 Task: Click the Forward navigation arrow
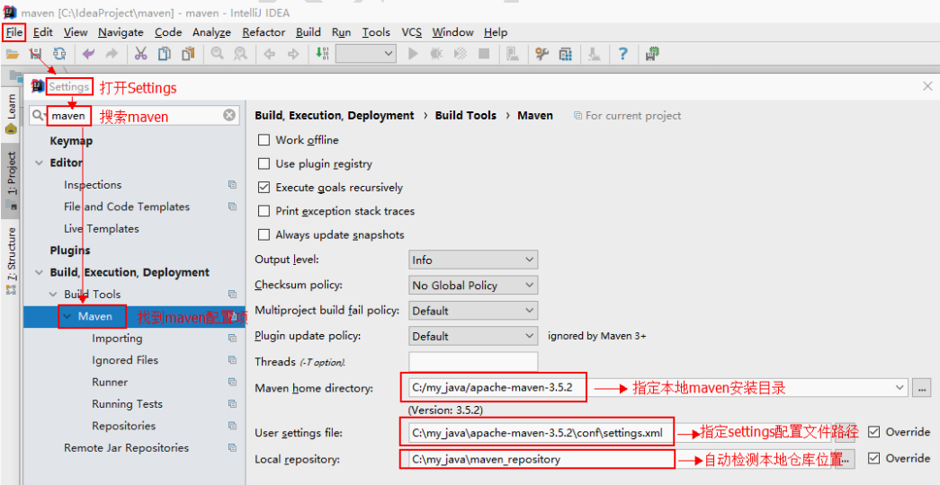pyautogui.click(x=293, y=55)
